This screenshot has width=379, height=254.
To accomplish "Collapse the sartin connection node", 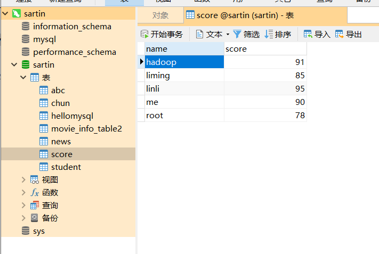I will tap(5, 13).
